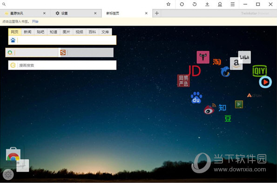Viewport: 277px width, 183px height.
Task: Close the 星愿快讯 tab
Action: [44, 13]
